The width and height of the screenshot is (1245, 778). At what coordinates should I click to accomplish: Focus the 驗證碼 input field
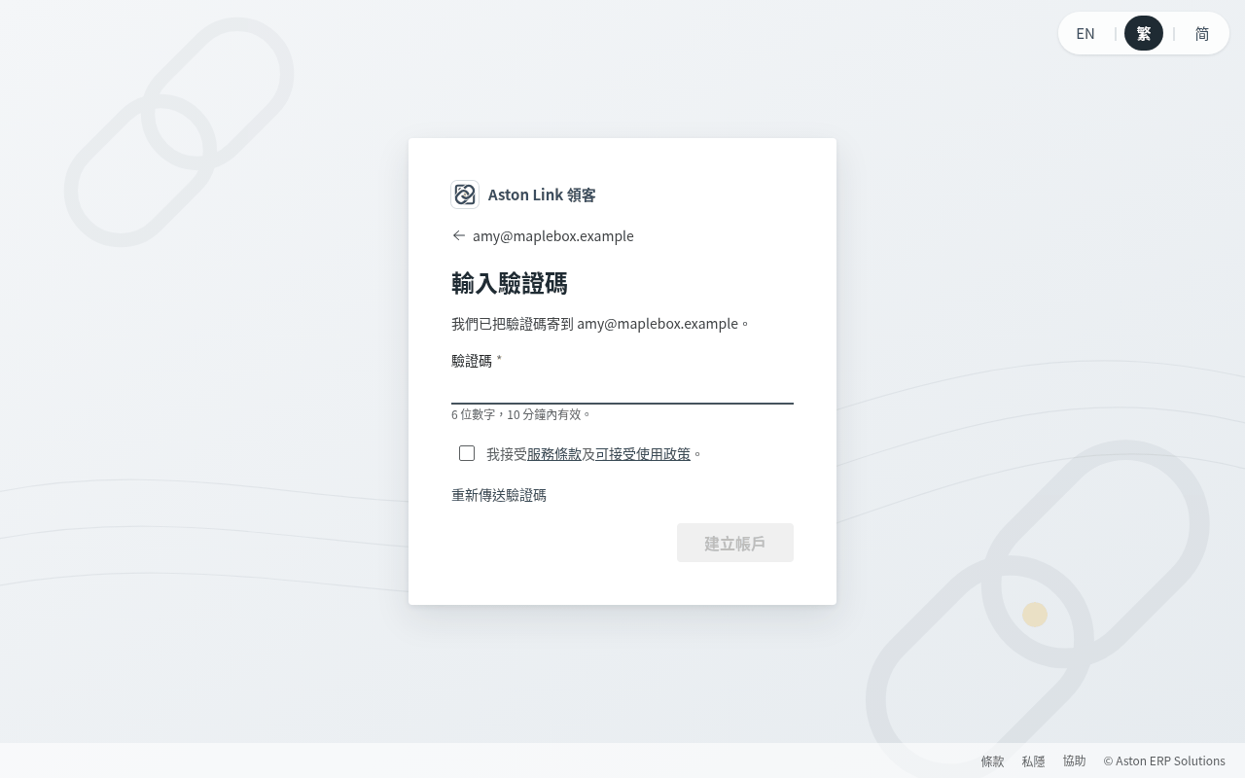click(622, 389)
